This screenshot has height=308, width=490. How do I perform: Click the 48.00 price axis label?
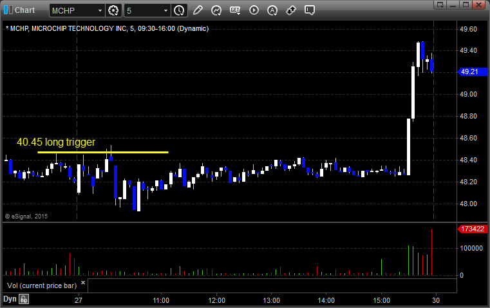click(x=469, y=204)
